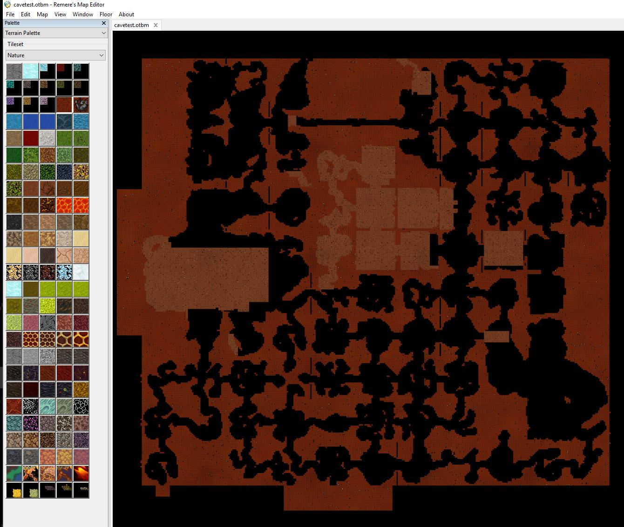Open the About menu
This screenshot has width=624, height=527.
coord(126,14)
